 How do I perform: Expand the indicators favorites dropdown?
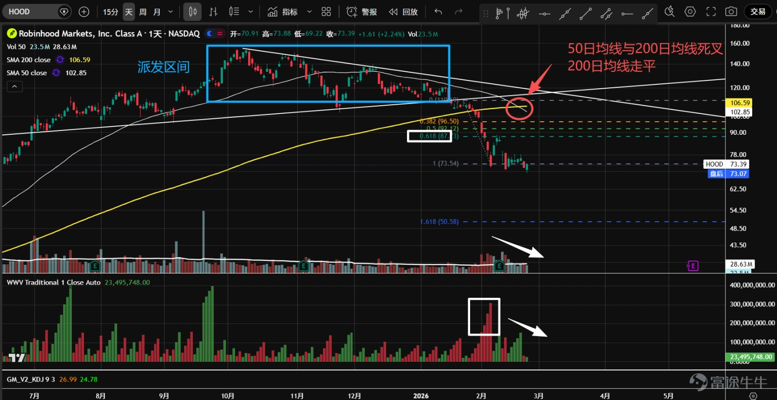point(309,12)
